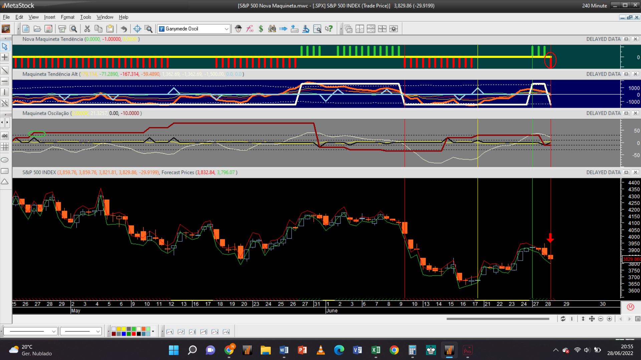Click the chart template 3 button
The image size is (641, 360).
point(192,332)
